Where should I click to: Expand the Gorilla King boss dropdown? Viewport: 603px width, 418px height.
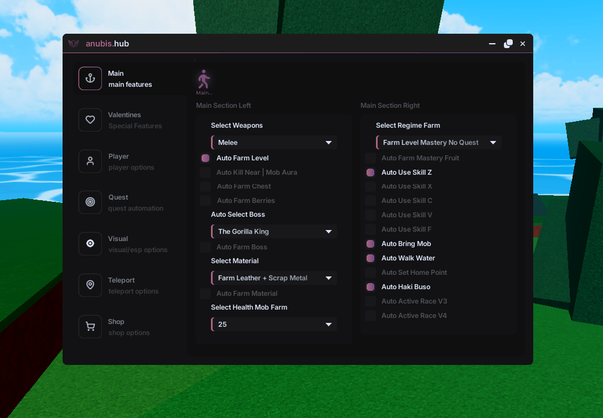(274, 232)
